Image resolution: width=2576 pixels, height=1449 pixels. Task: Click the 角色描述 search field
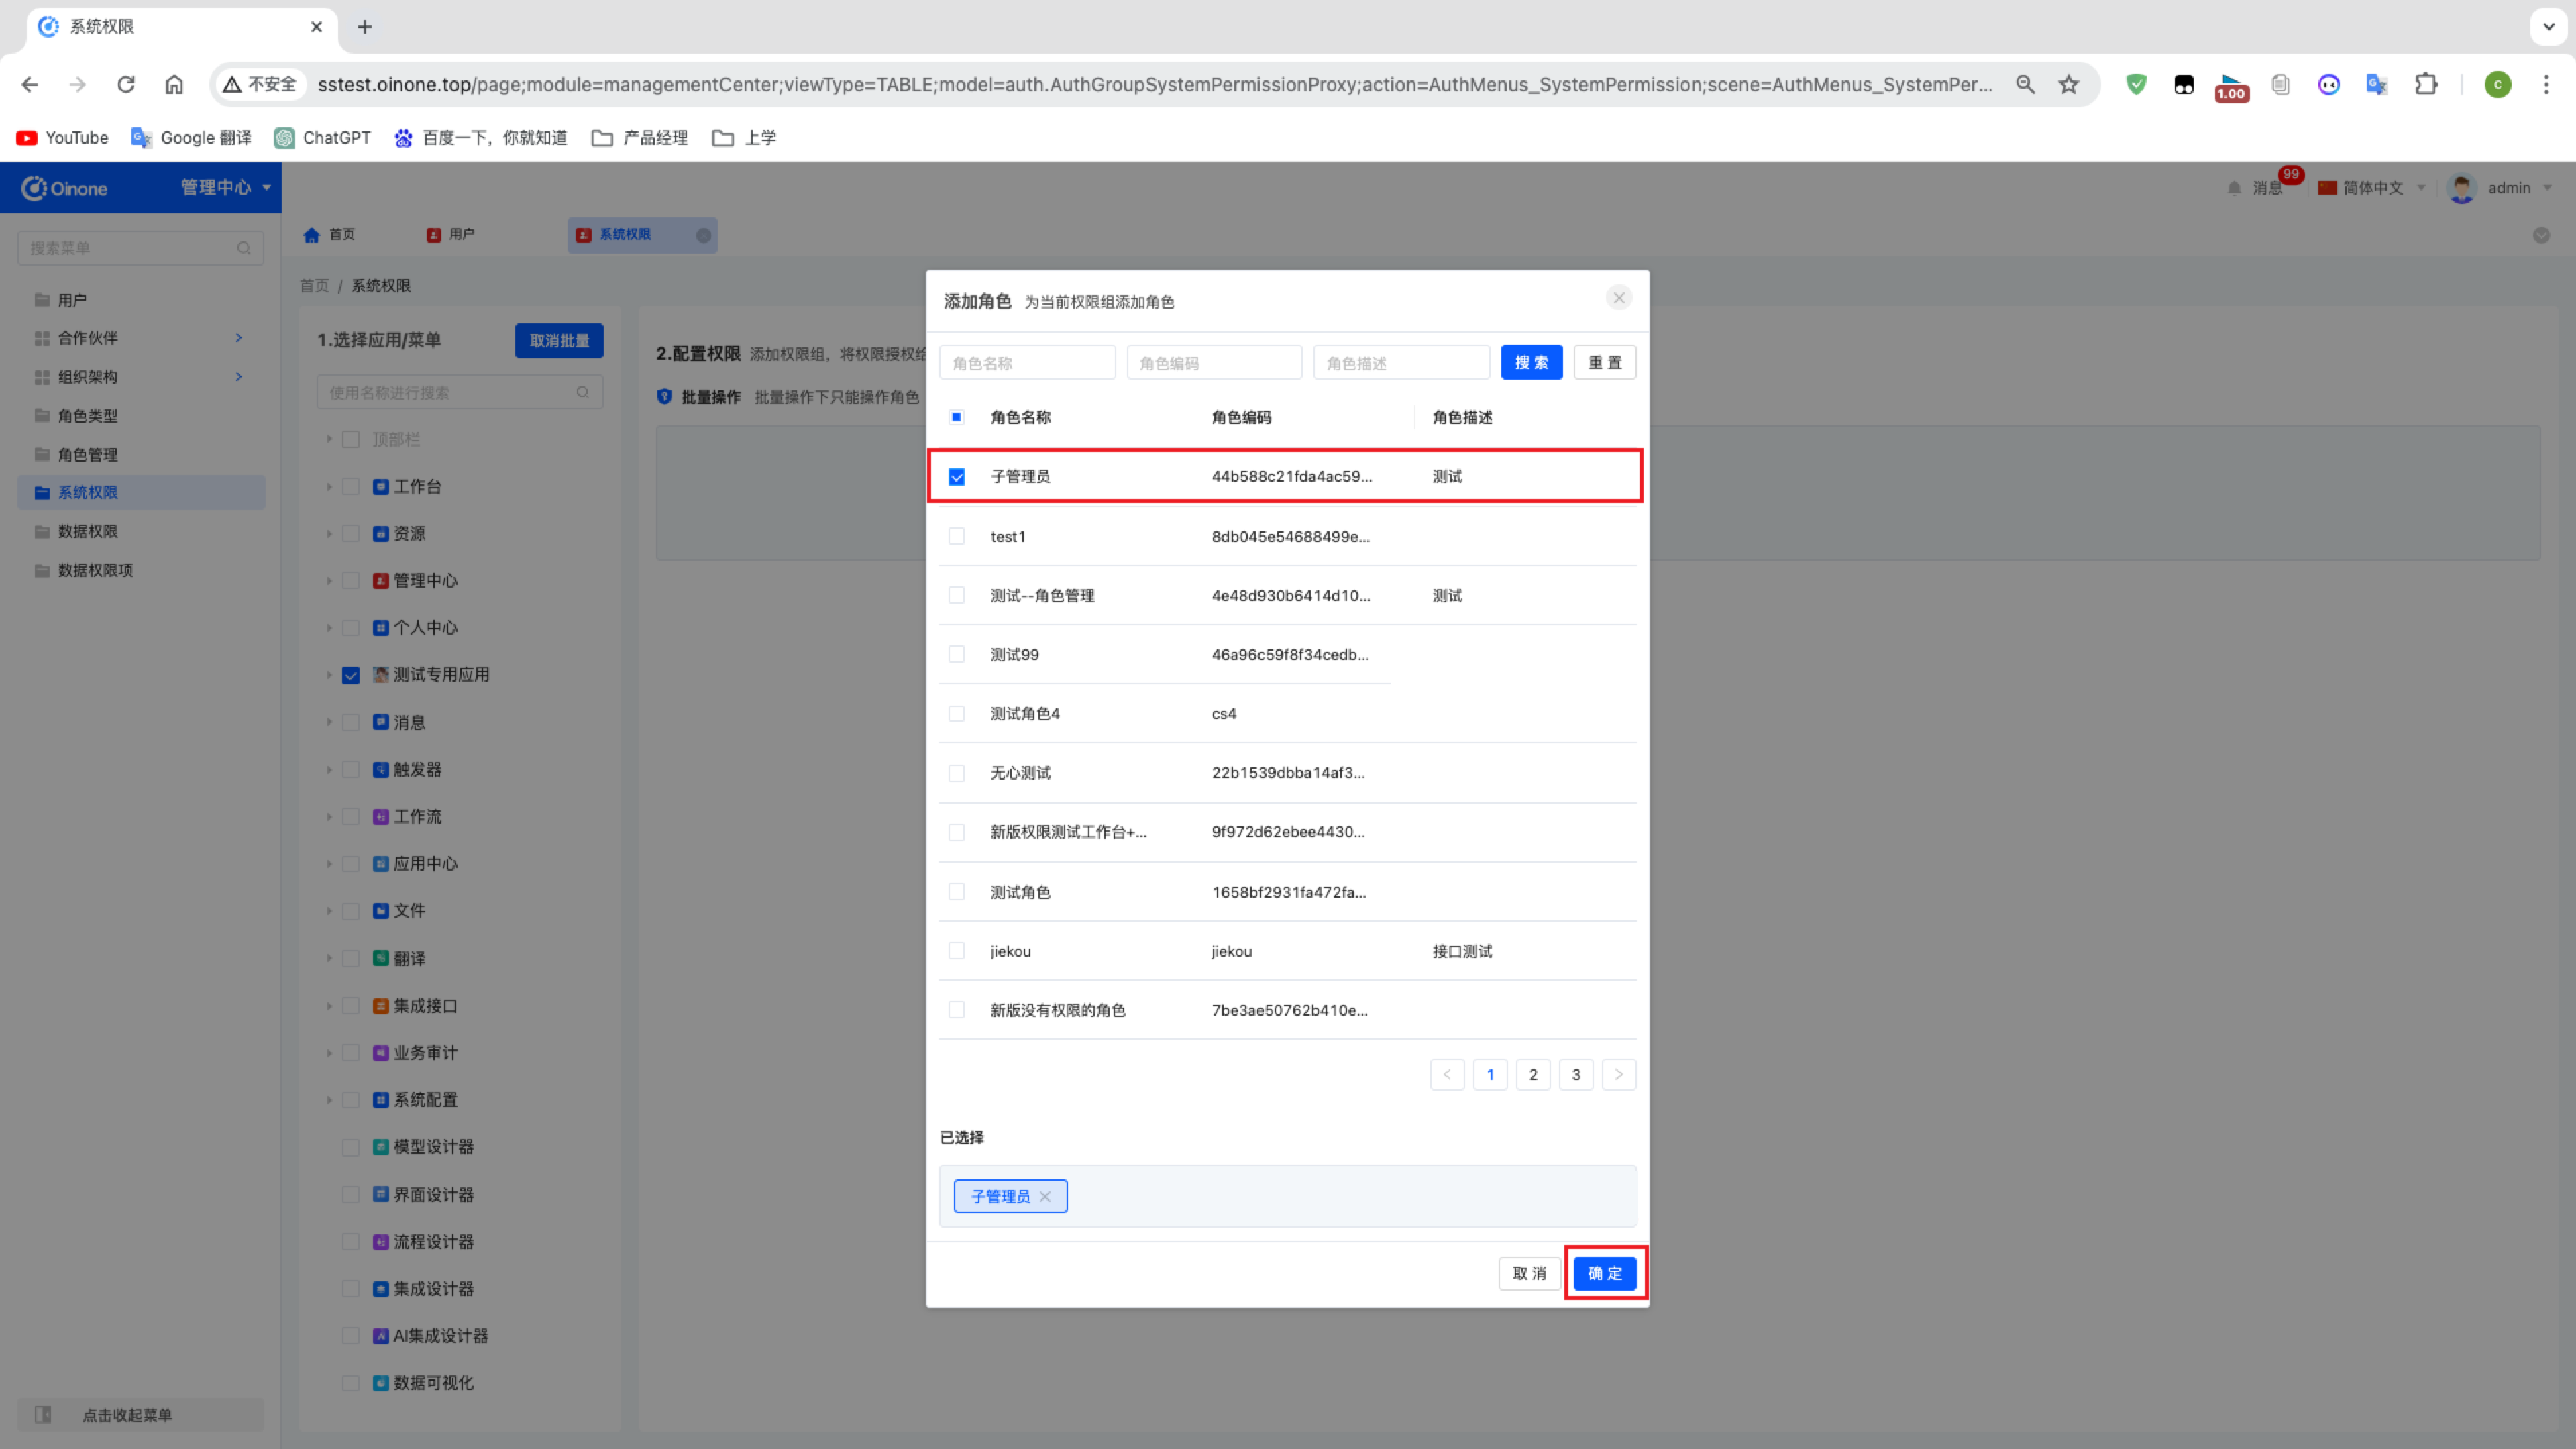[x=1401, y=363]
